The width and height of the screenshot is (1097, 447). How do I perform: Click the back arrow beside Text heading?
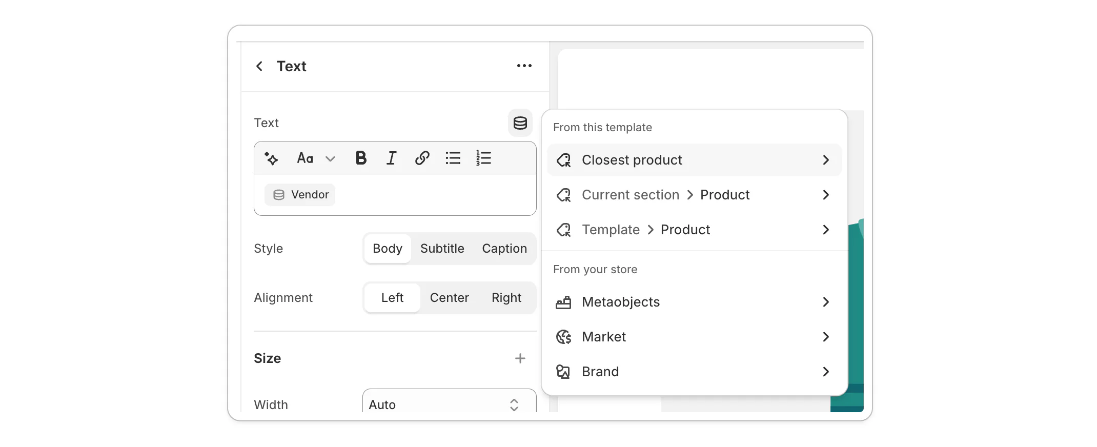pos(259,66)
